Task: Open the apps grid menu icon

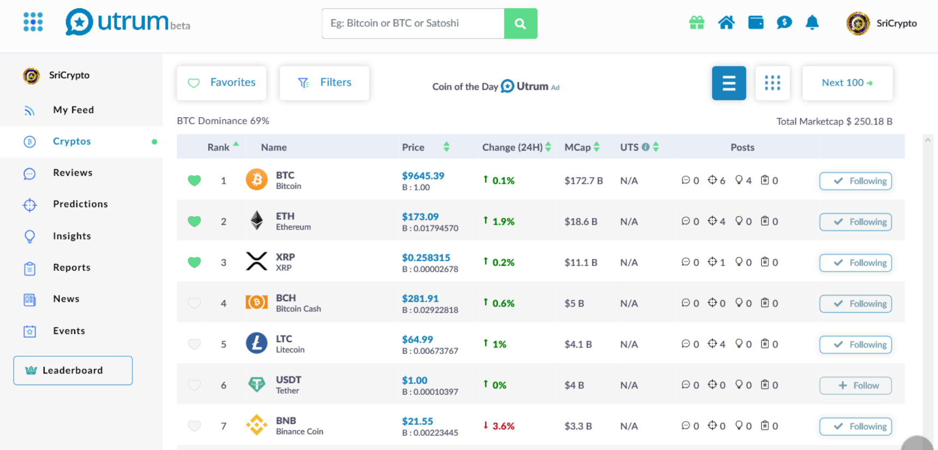Action: (33, 22)
